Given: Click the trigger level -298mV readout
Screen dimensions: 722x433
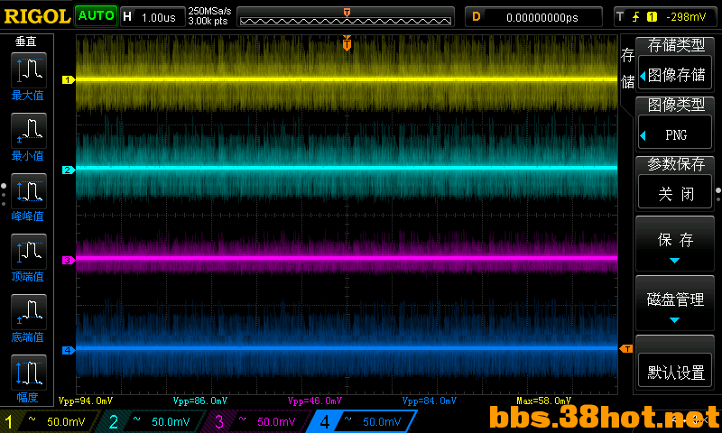Looking at the screenshot, I should point(686,17).
